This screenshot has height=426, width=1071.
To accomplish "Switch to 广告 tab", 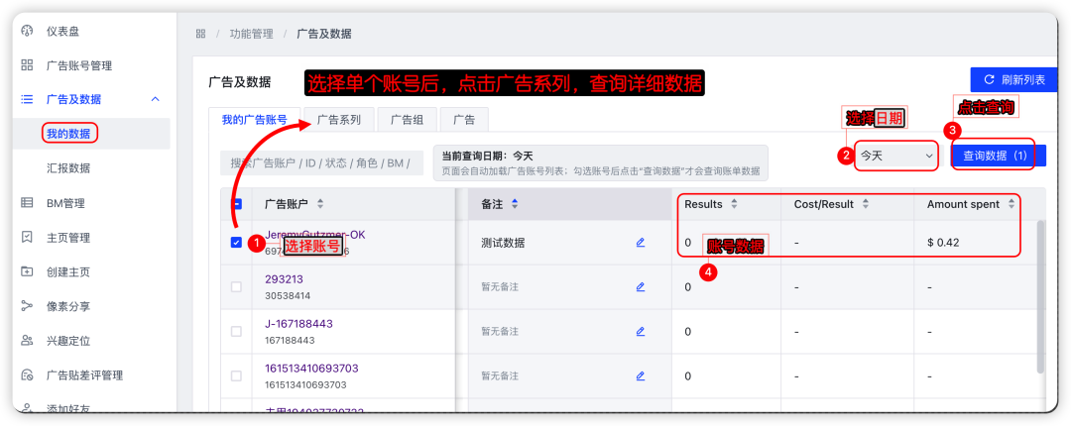I will 464,120.
